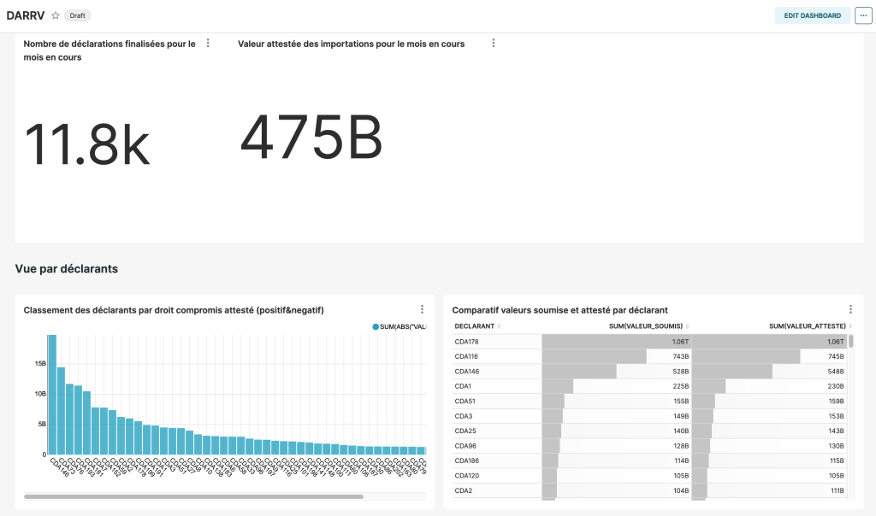Select the CDA120 declarant cell

tap(497, 476)
